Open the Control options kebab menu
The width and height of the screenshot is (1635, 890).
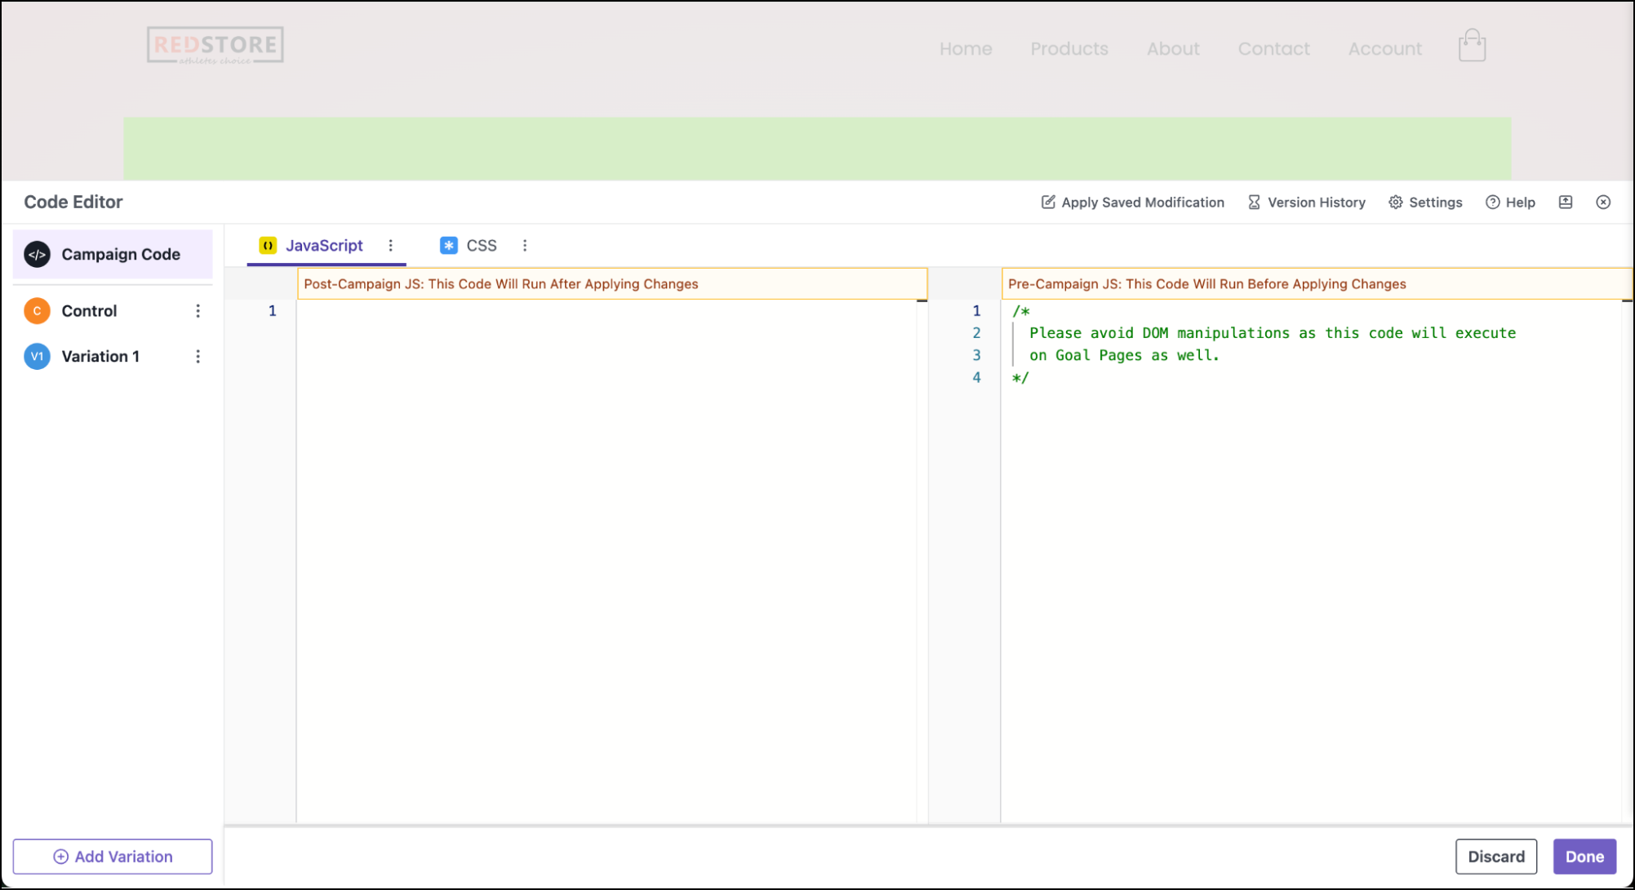click(198, 311)
